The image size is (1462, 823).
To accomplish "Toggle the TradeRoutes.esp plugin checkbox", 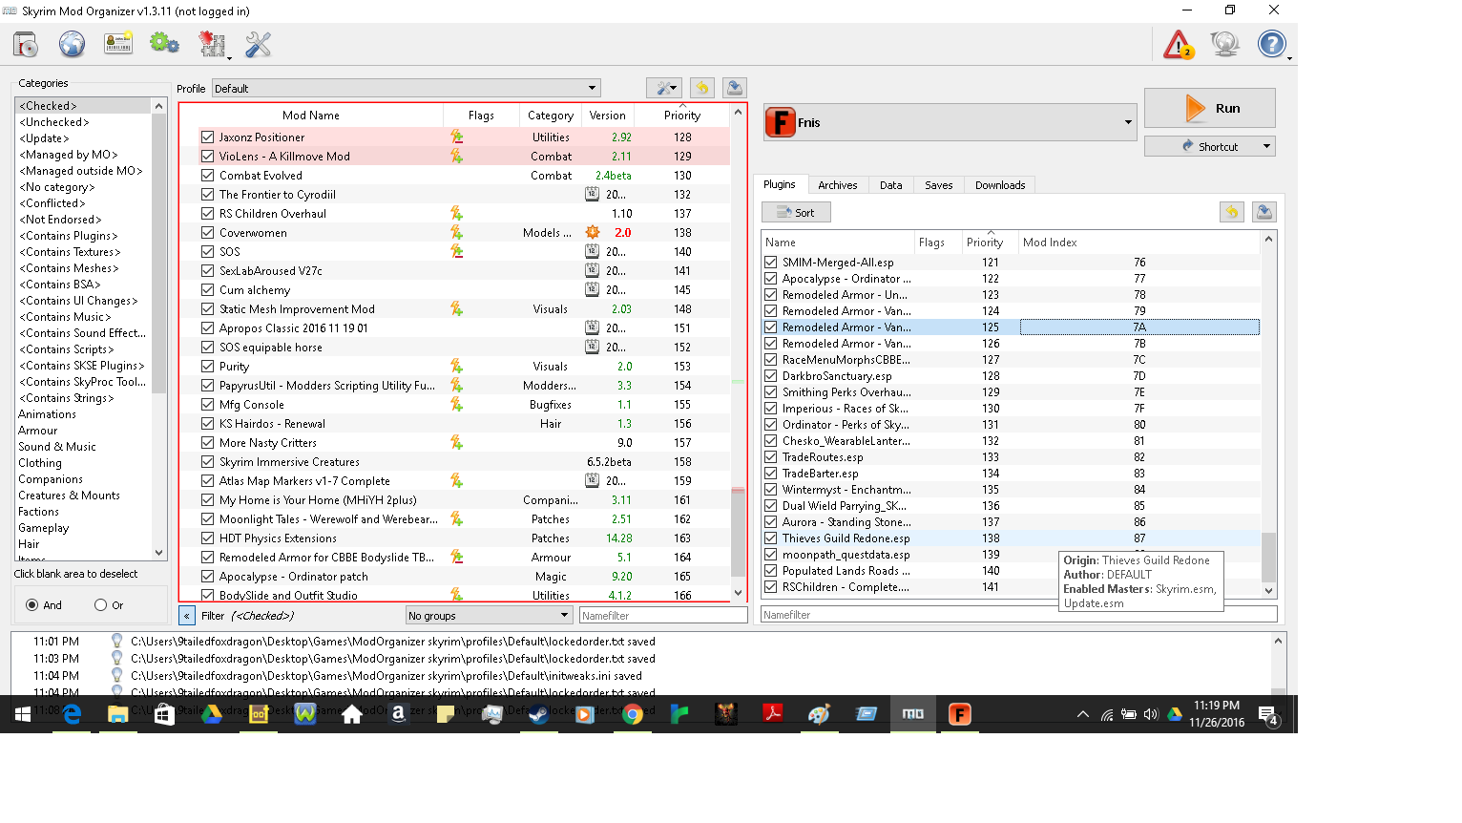I will (771, 457).
